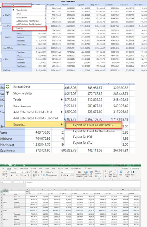Expand Add Calculated Field As Text arrow, enlarged menu
Image resolution: width=147 pixels, height=227 pixels.
pos(62,112)
